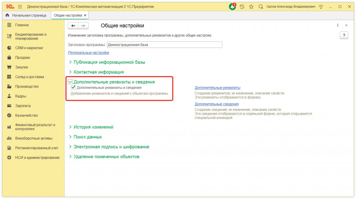The height and width of the screenshot is (199, 356).
Task: Open the search magnifier icon
Action: 261,7
